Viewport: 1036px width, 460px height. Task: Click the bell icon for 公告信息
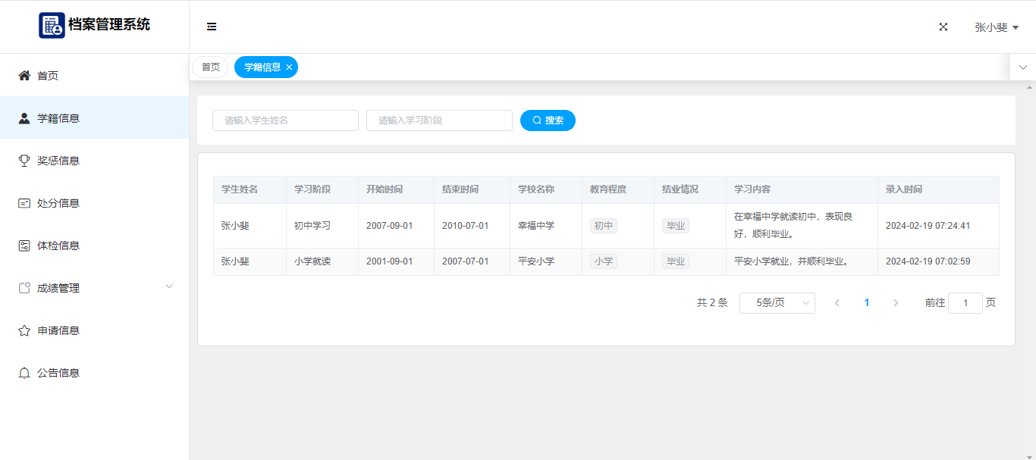[24, 373]
